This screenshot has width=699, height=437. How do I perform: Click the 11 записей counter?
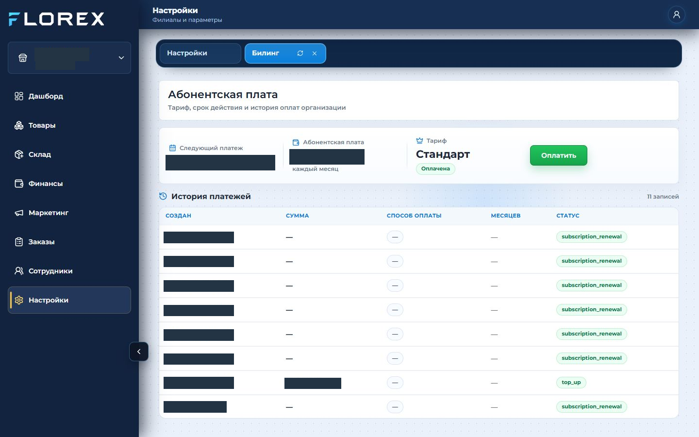(x=663, y=197)
